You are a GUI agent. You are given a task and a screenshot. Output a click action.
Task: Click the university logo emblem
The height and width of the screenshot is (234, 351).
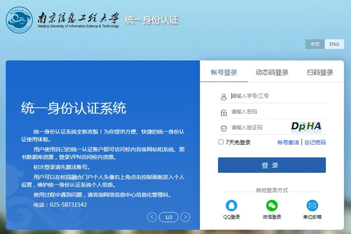tap(19, 20)
